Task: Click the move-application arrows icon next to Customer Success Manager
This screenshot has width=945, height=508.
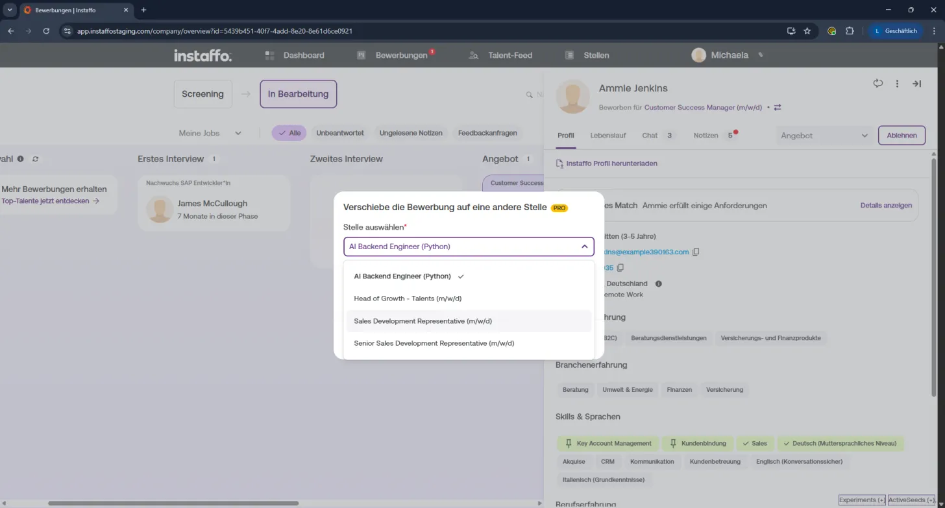Action: click(778, 108)
